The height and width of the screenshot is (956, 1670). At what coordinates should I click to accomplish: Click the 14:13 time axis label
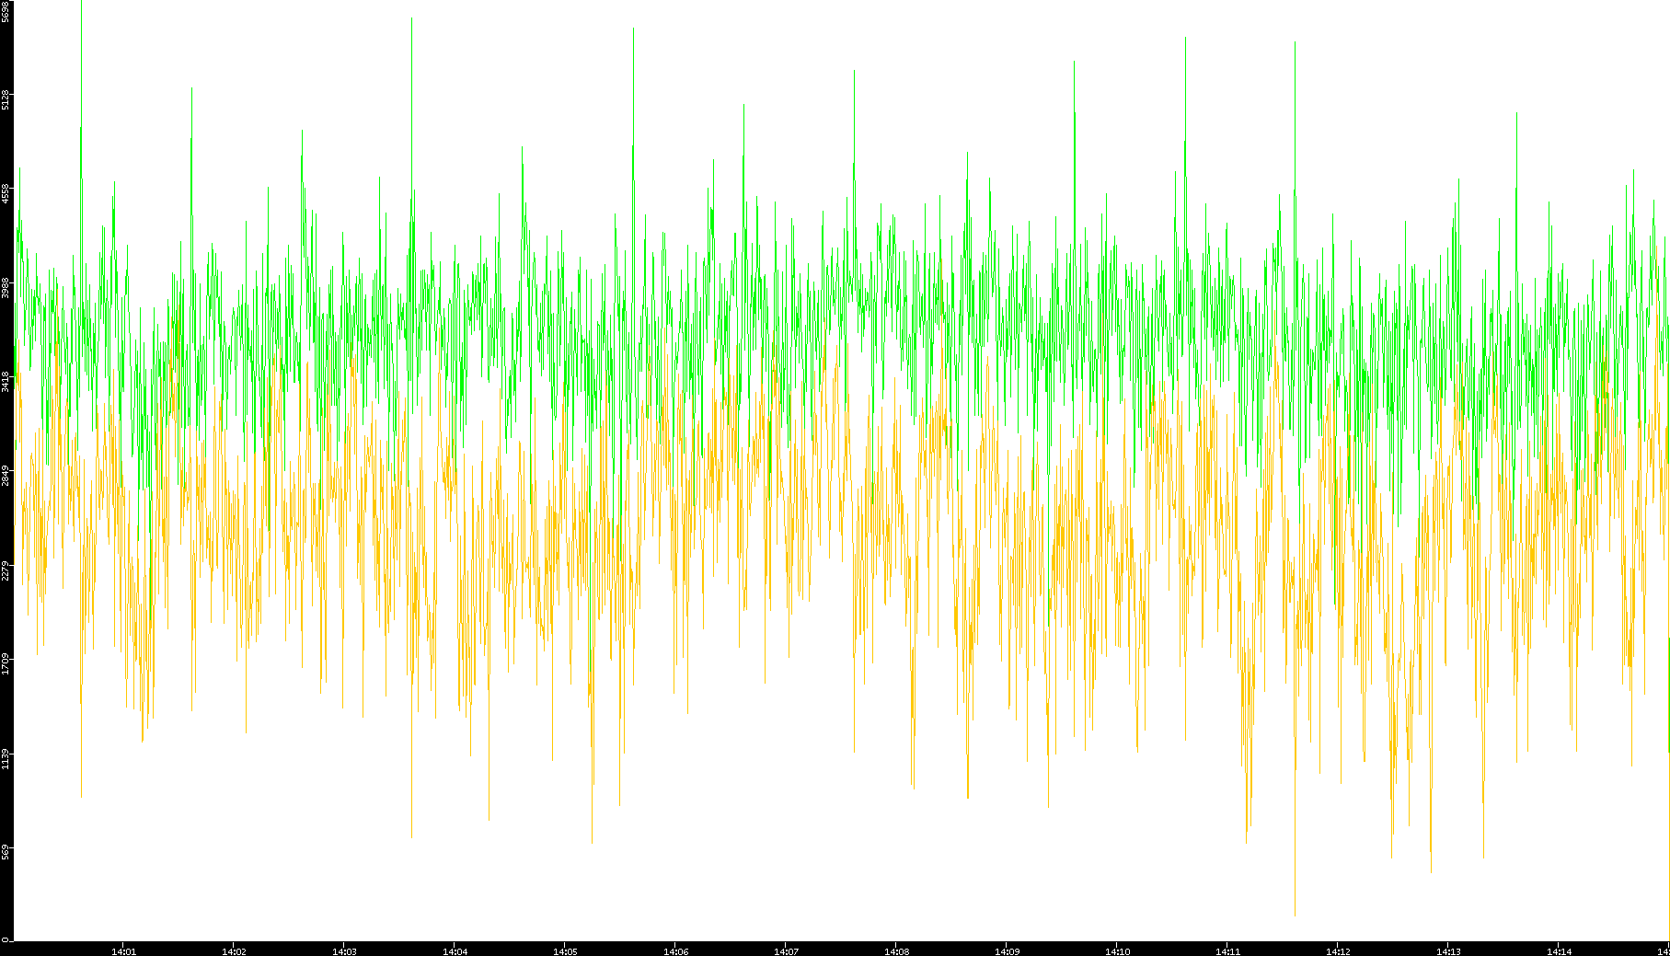(x=1448, y=950)
